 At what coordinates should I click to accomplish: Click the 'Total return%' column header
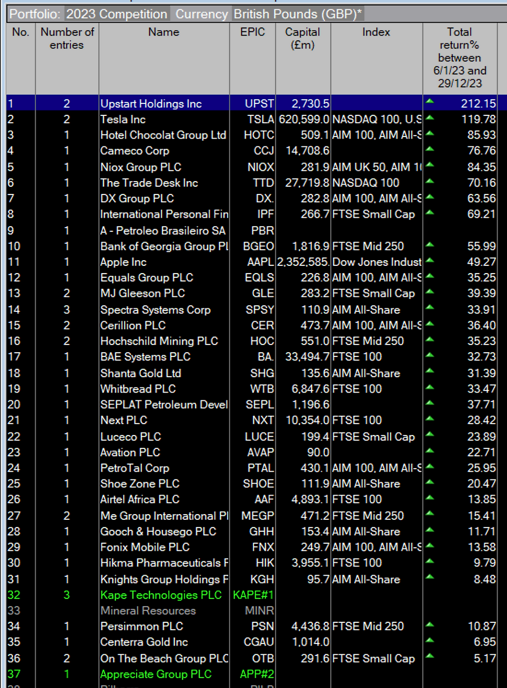tap(459, 57)
